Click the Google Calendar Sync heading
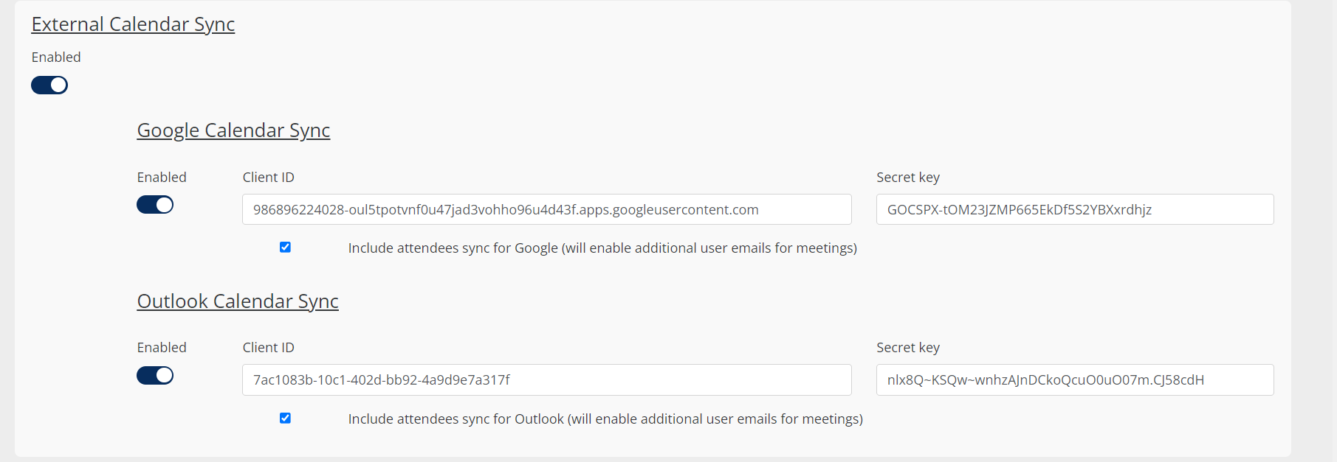Image resolution: width=1337 pixels, height=462 pixels. pos(233,130)
